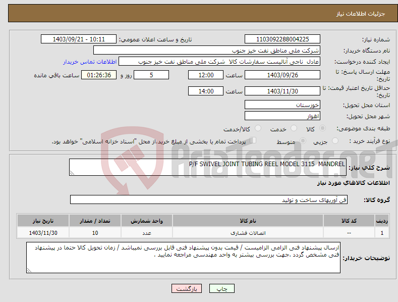The width and height of the screenshot is (398, 302).
Task: Click the resize grip of the description box
Action: tap(72, 173)
